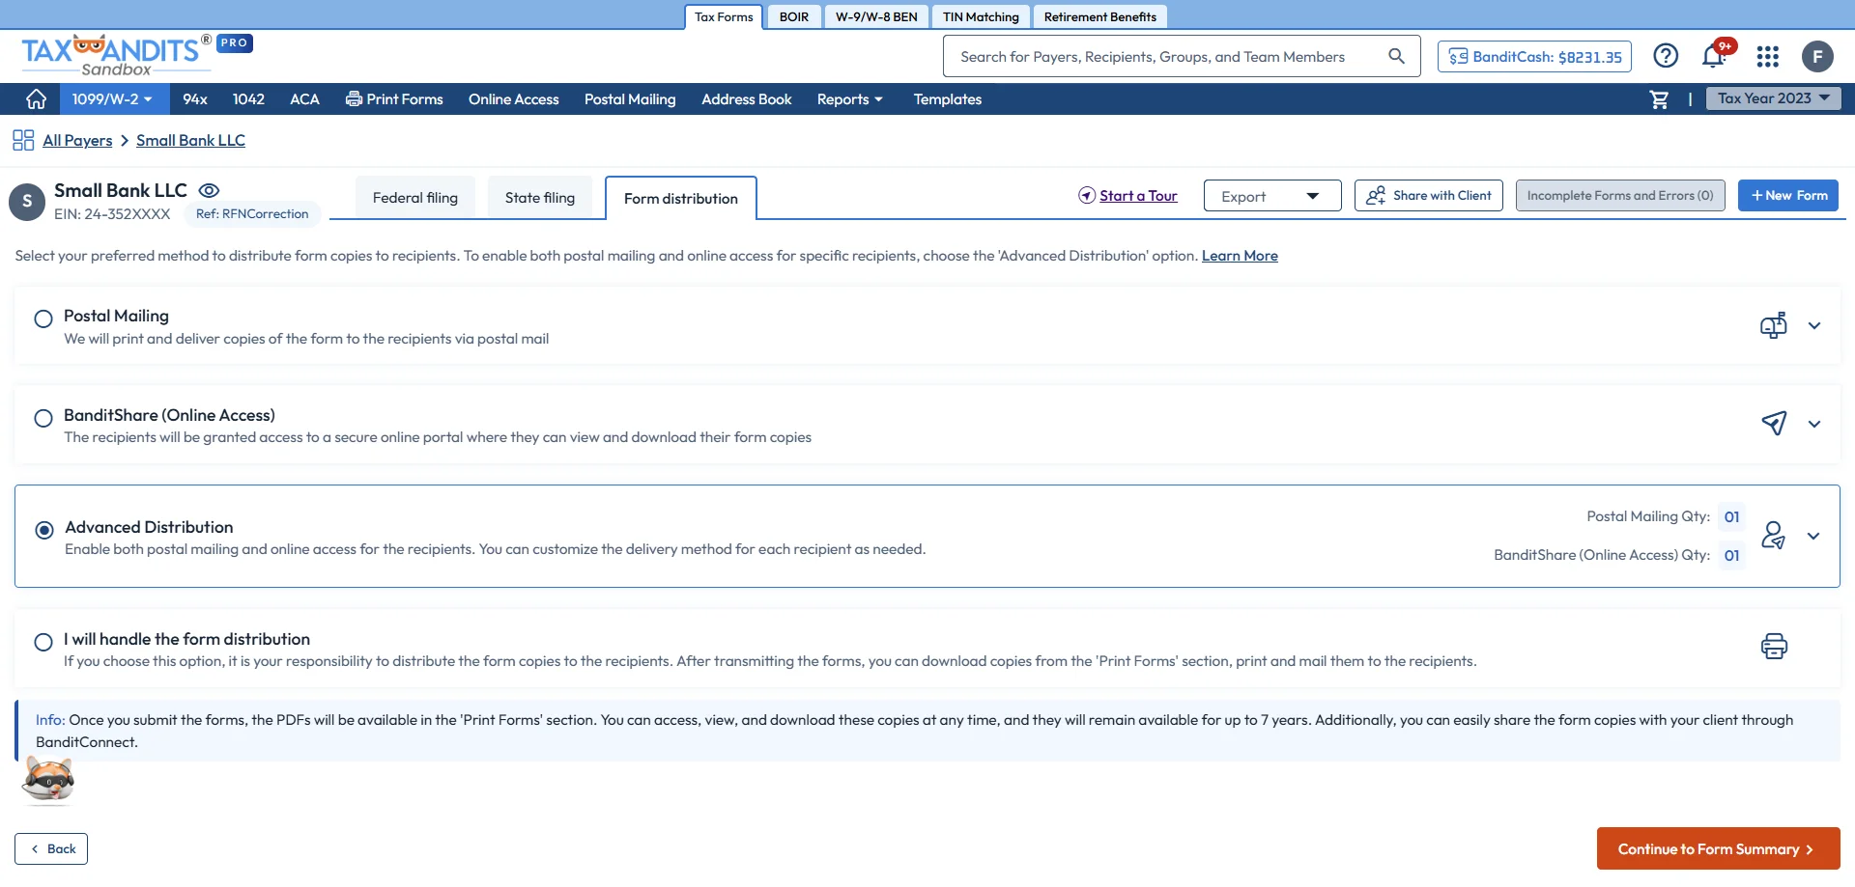Click the Start a Tour compass icon
The height and width of the screenshot is (887, 1855).
1087,196
